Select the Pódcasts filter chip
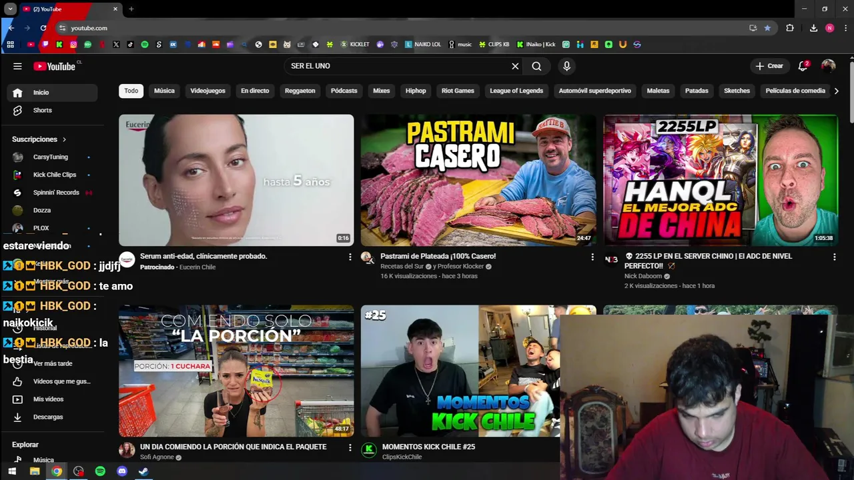The image size is (854, 480). click(344, 91)
